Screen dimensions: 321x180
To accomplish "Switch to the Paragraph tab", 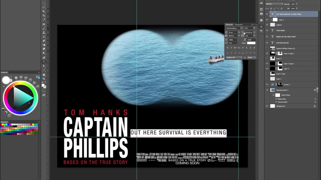I will [238, 24].
